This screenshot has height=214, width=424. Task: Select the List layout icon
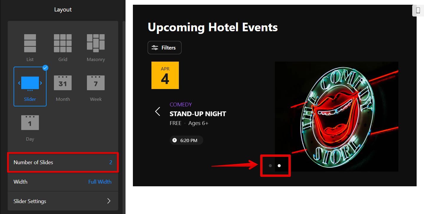[x=30, y=43]
